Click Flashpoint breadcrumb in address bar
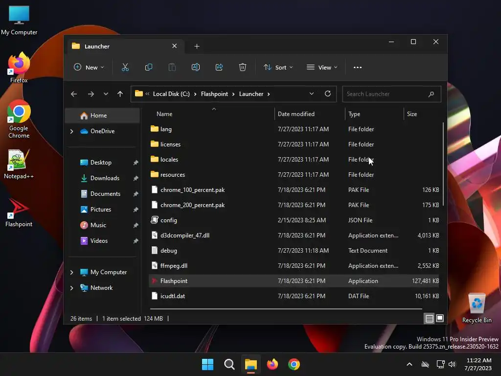The height and width of the screenshot is (376, 501). point(214,94)
